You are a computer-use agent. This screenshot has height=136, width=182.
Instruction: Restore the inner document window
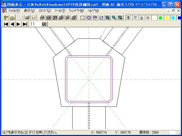point(173,11)
